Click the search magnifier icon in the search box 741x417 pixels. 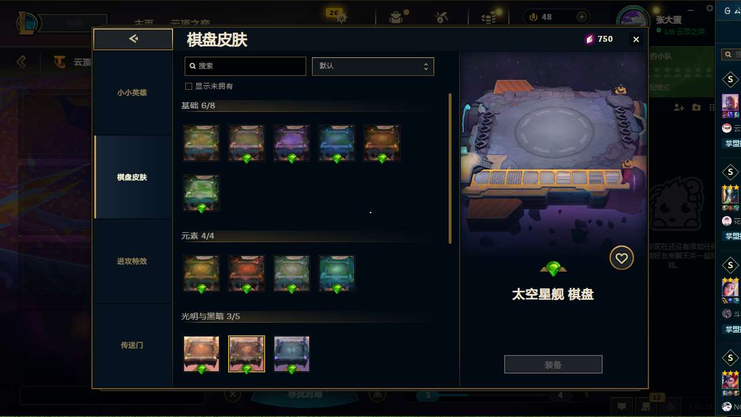193,66
